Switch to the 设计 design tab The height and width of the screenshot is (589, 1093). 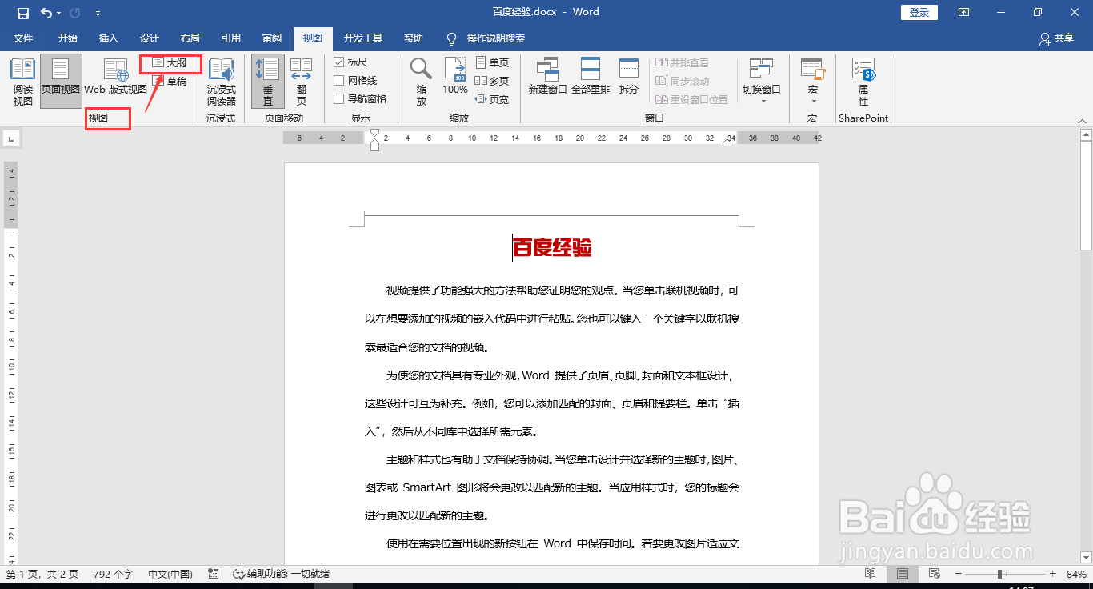click(150, 38)
